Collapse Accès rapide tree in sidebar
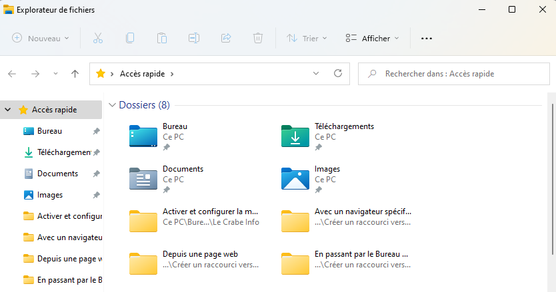Screen dimensions: 556x292 coord(8,110)
